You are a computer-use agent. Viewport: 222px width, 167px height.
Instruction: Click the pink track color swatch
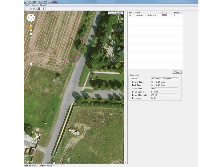tap(164, 16)
